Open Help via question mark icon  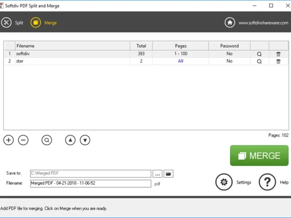tap(267, 182)
